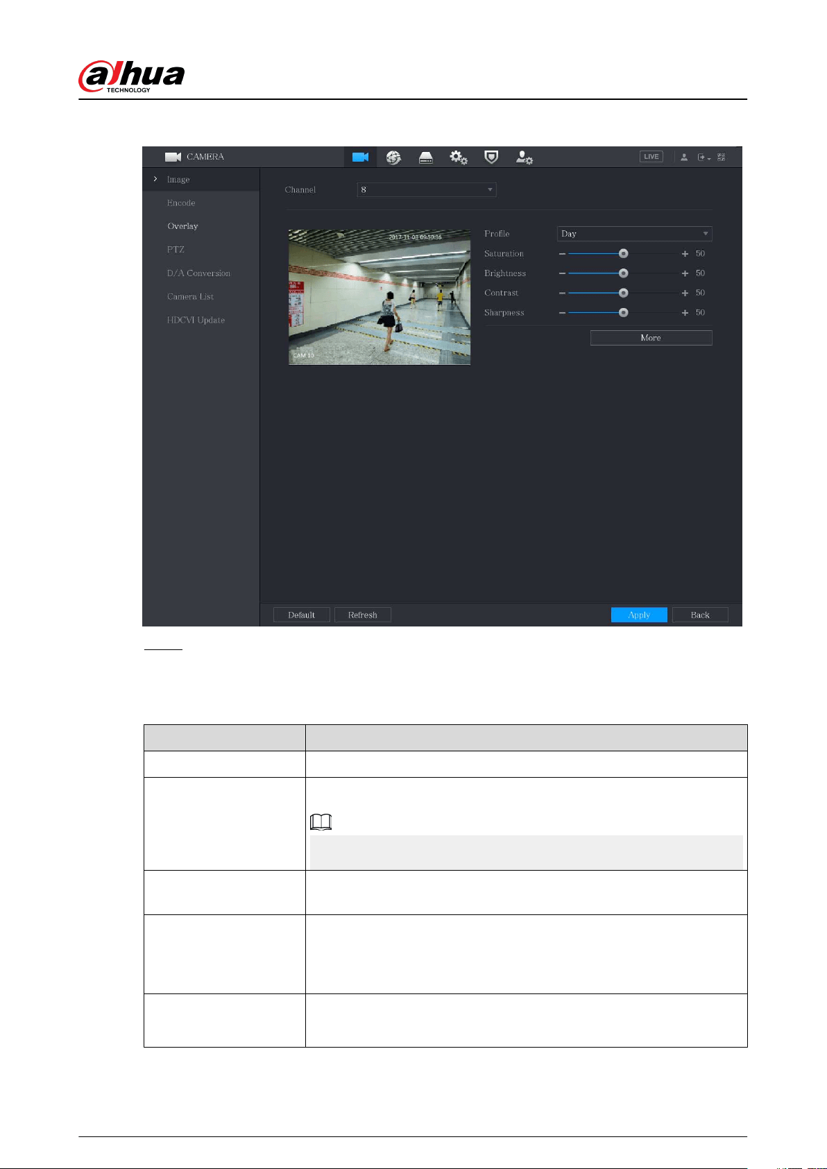Screen dimensions: 827x1169
Task: Select Overlay in the sidebar
Action: 182,226
